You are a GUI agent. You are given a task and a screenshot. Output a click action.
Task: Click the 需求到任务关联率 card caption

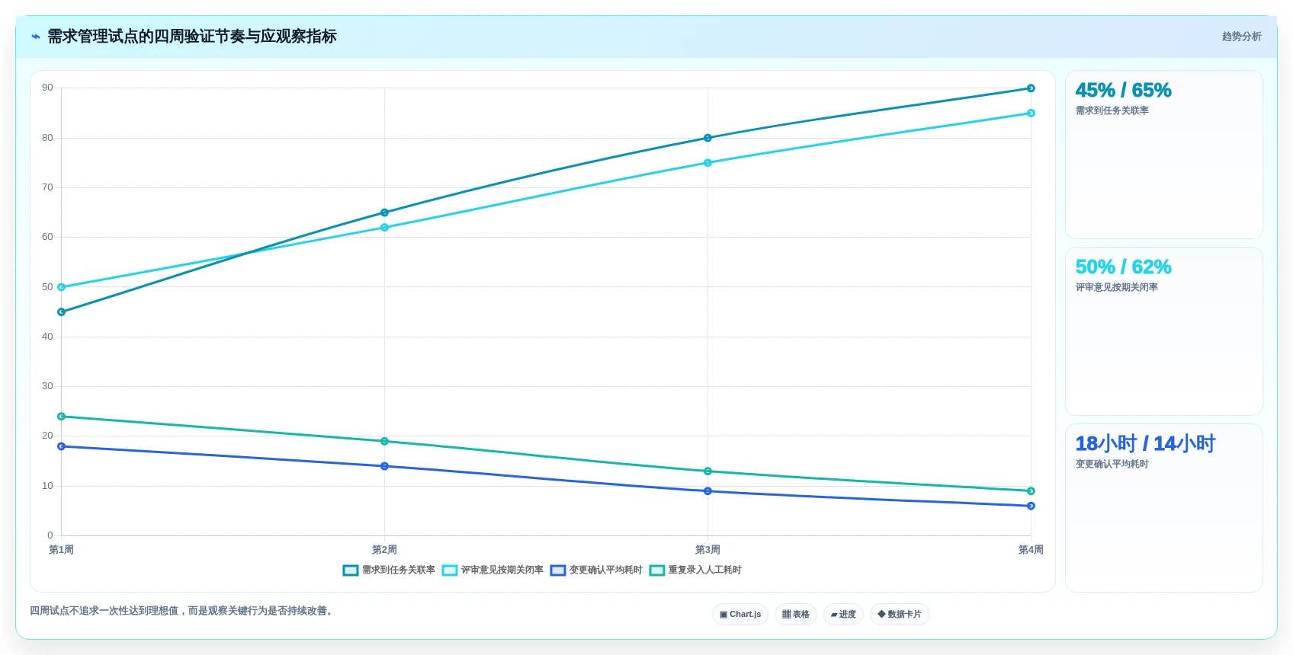point(1112,111)
